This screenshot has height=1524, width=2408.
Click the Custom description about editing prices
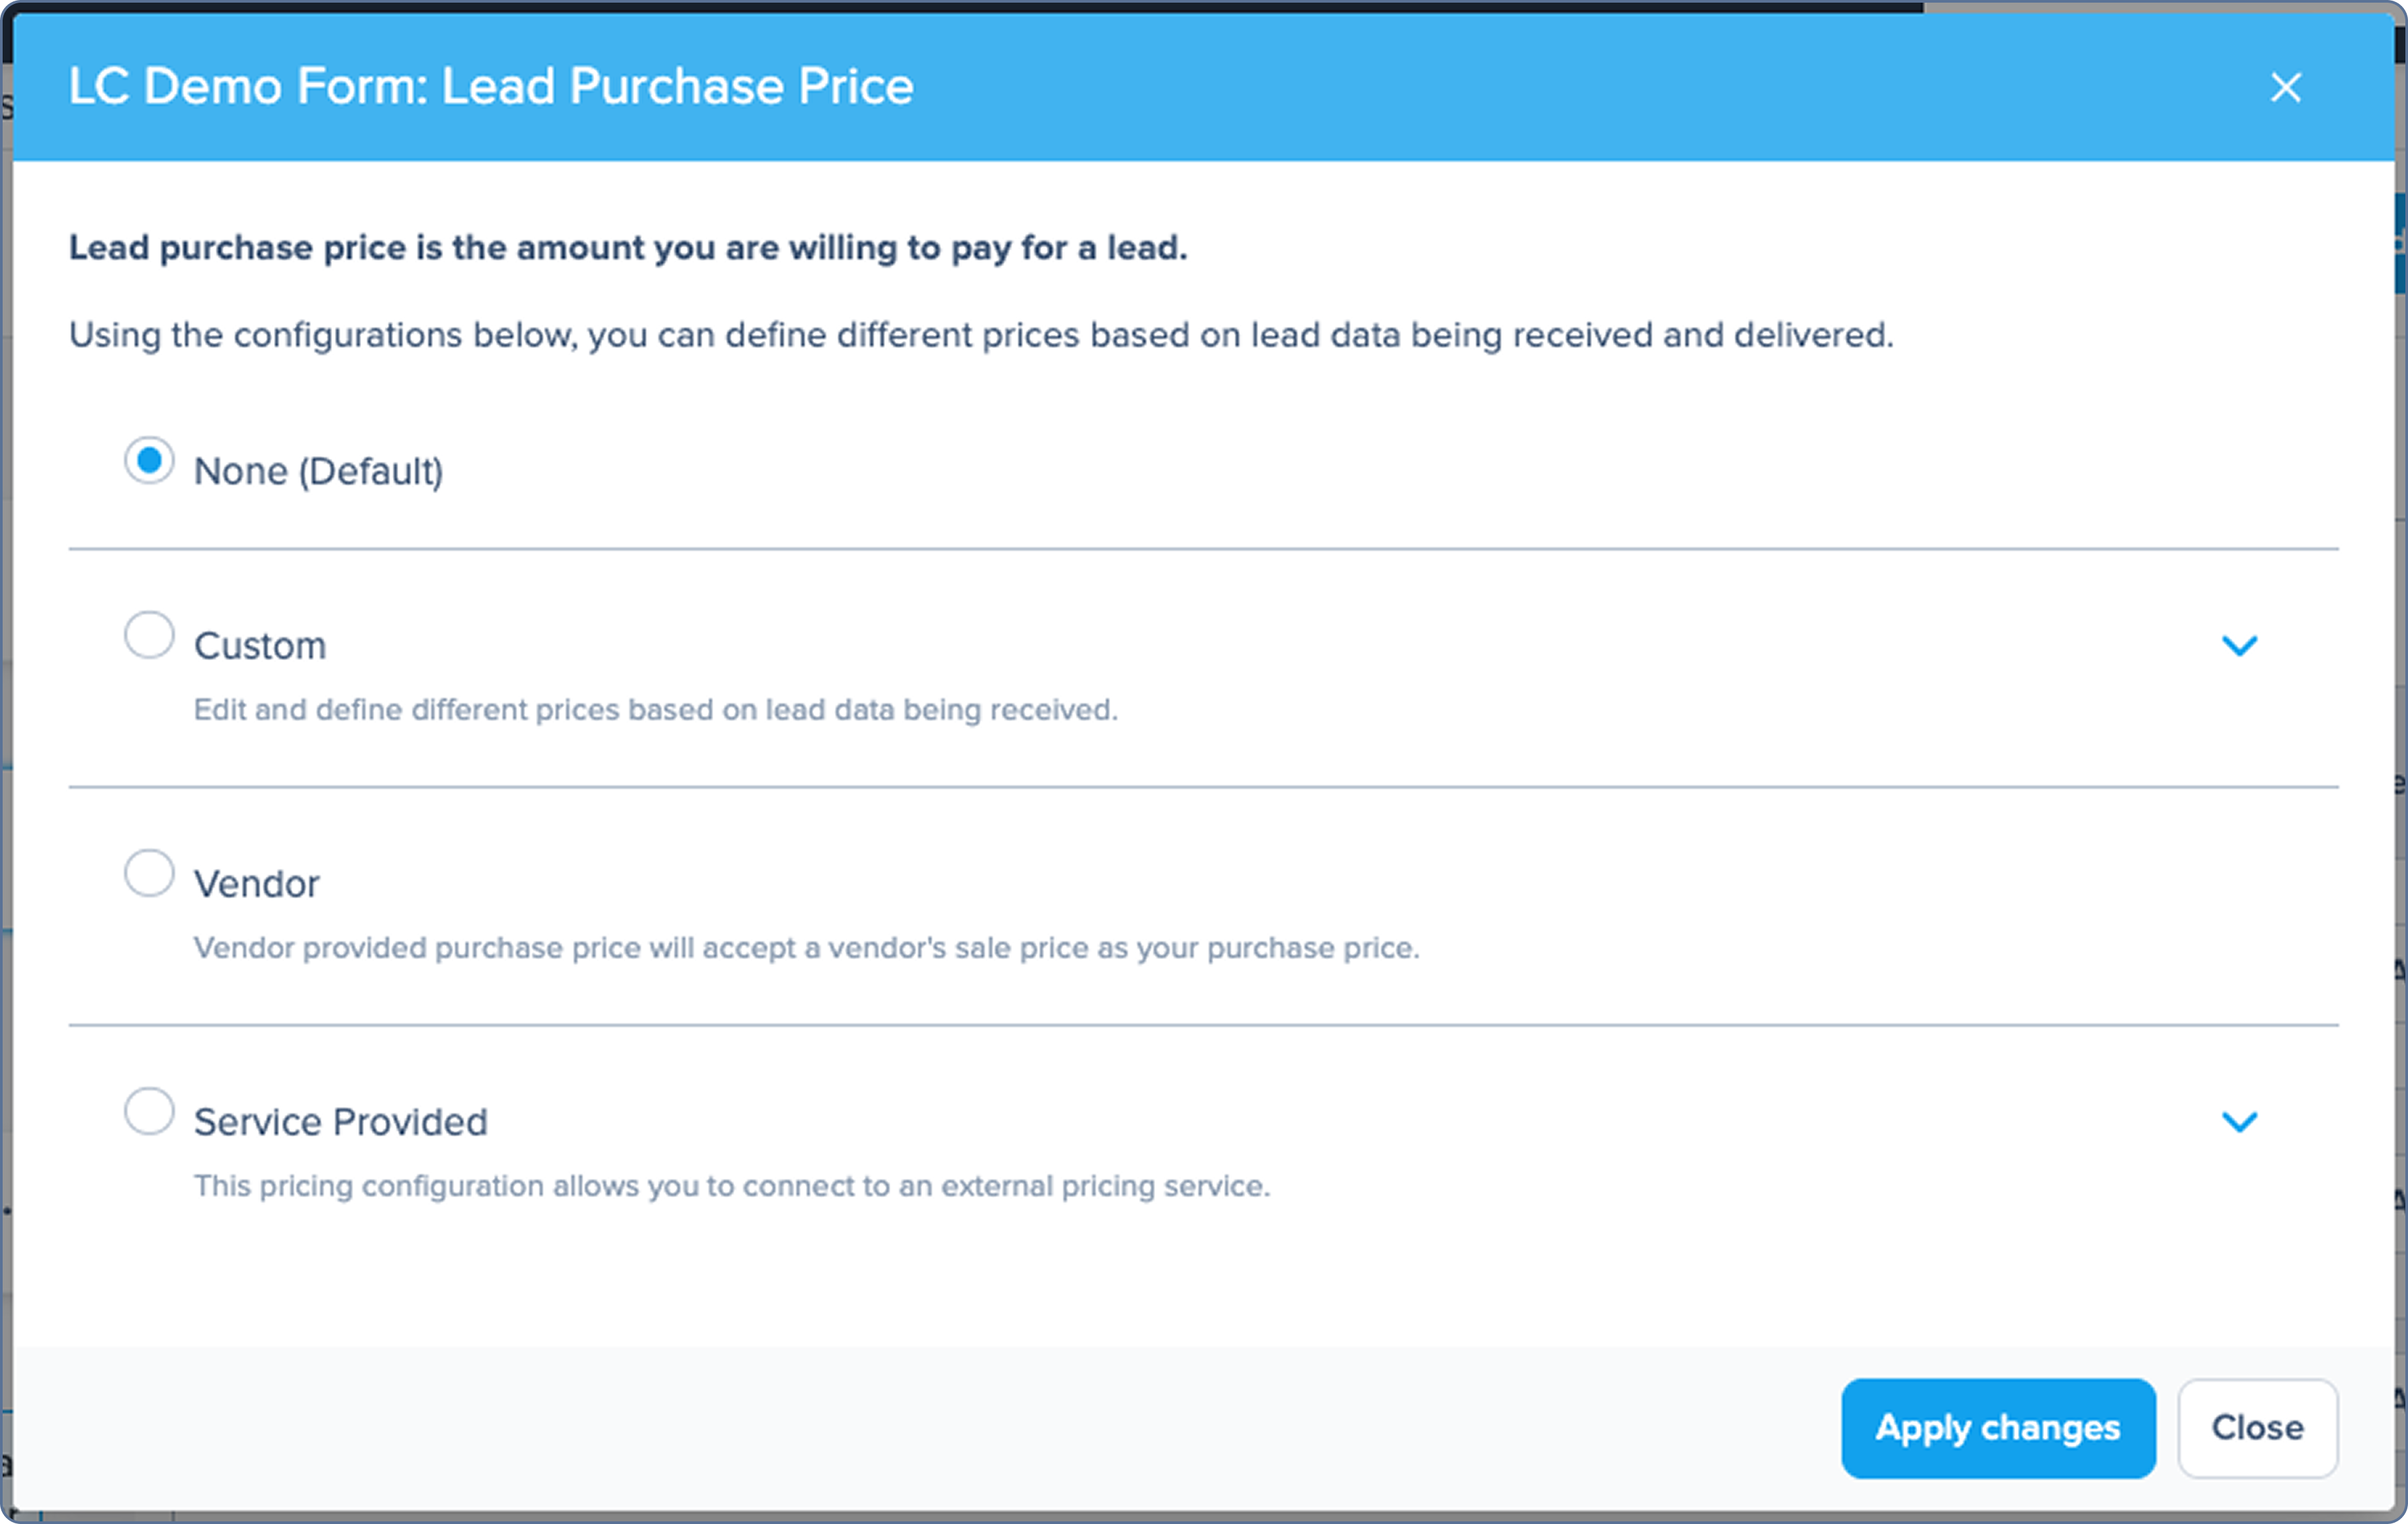click(656, 710)
